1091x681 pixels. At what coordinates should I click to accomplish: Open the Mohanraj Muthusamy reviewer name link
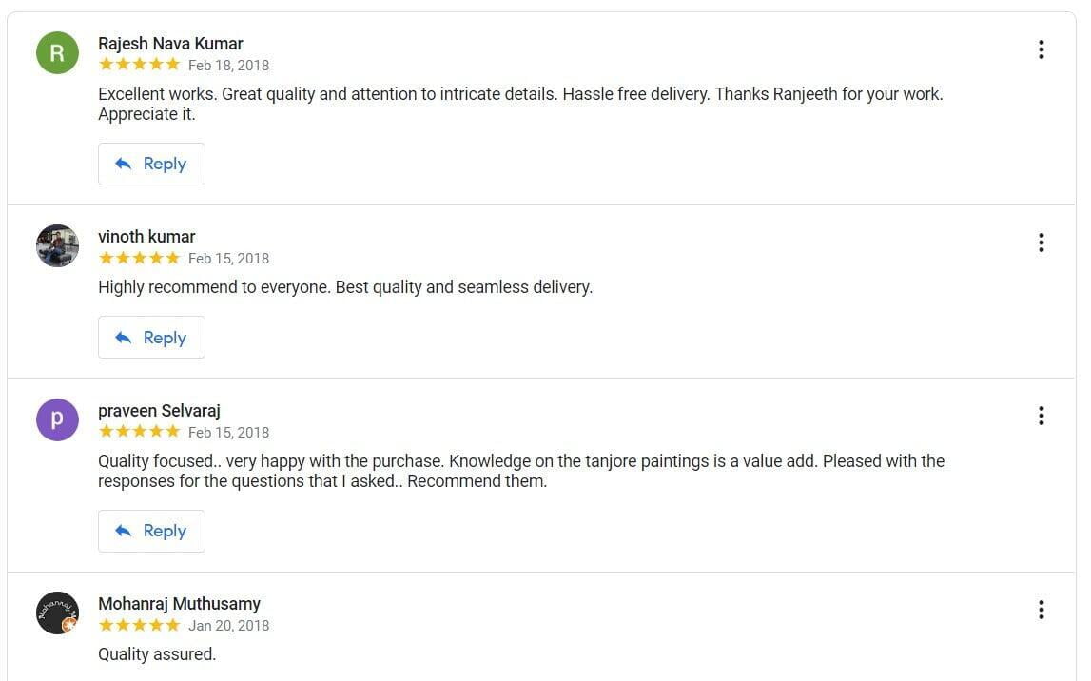[x=179, y=604]
